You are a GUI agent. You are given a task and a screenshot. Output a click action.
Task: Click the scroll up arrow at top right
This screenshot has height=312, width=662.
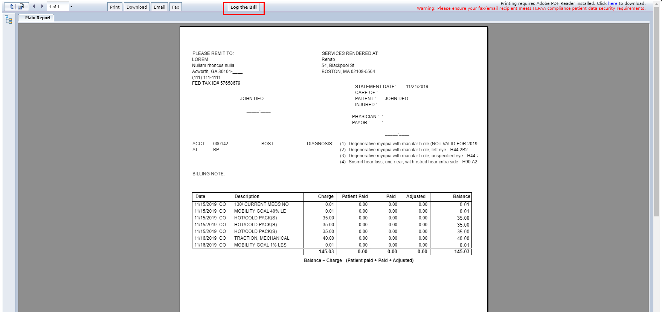coord(657,3)
